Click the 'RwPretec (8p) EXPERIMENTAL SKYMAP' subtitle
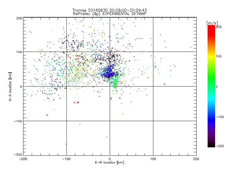 109,14
